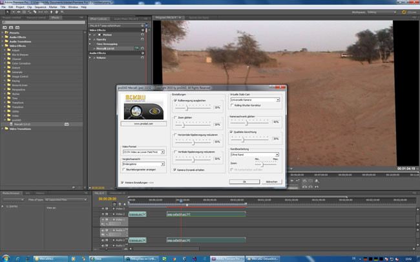
Task: Open Video-Format dropdown in Mercalli dialog
Action: pyautogui.click(x=143, y=152)
